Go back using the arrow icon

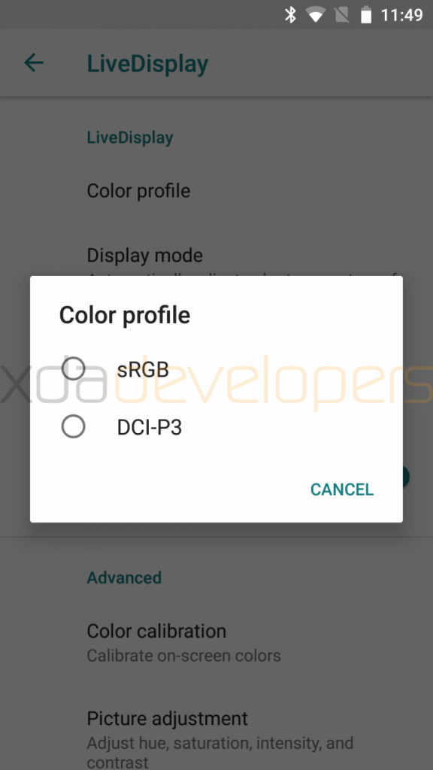point(34,63)
